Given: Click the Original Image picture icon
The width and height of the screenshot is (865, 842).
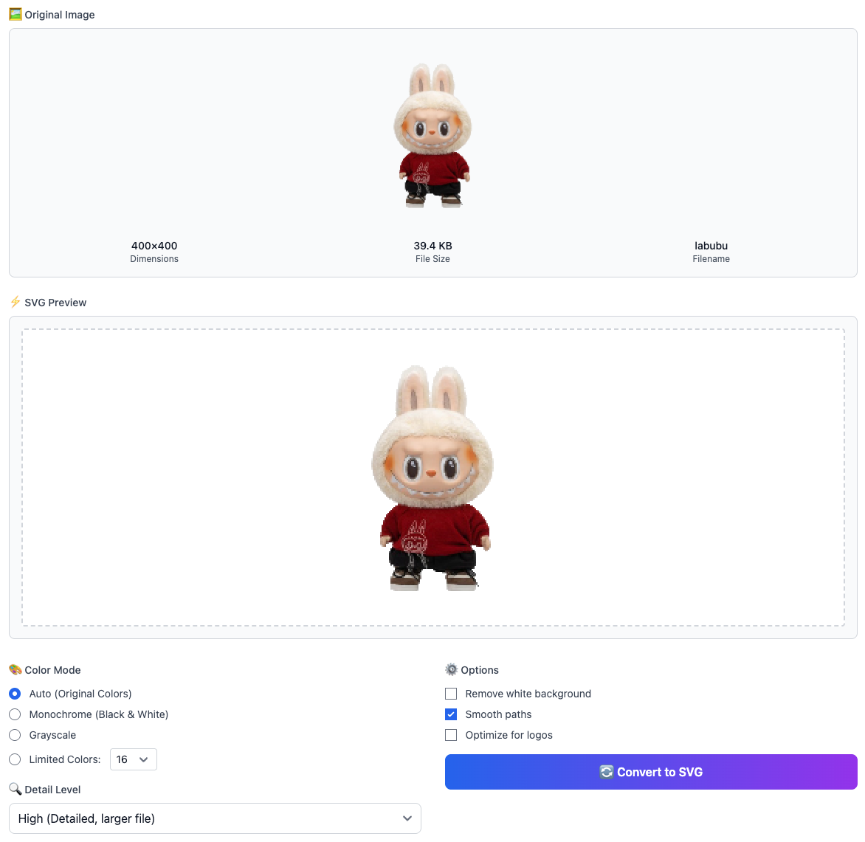Looking at the screenshot, I should tap(15, 14).
